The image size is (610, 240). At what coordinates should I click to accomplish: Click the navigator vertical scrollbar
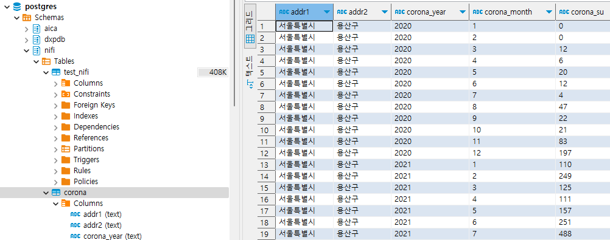pos(234,53)
